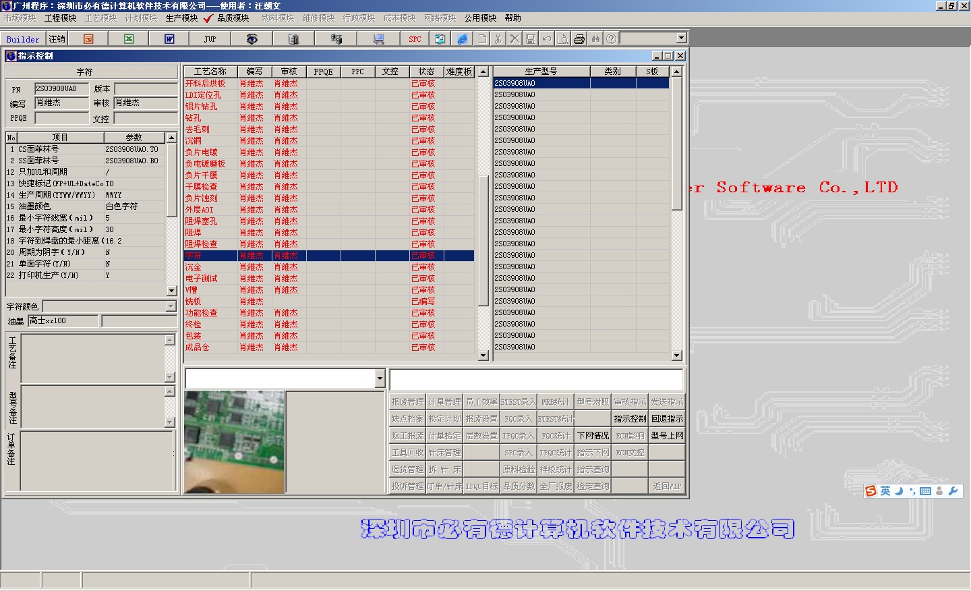
Task: Click the X delete icon in toolbar
Action: (514, 39)
